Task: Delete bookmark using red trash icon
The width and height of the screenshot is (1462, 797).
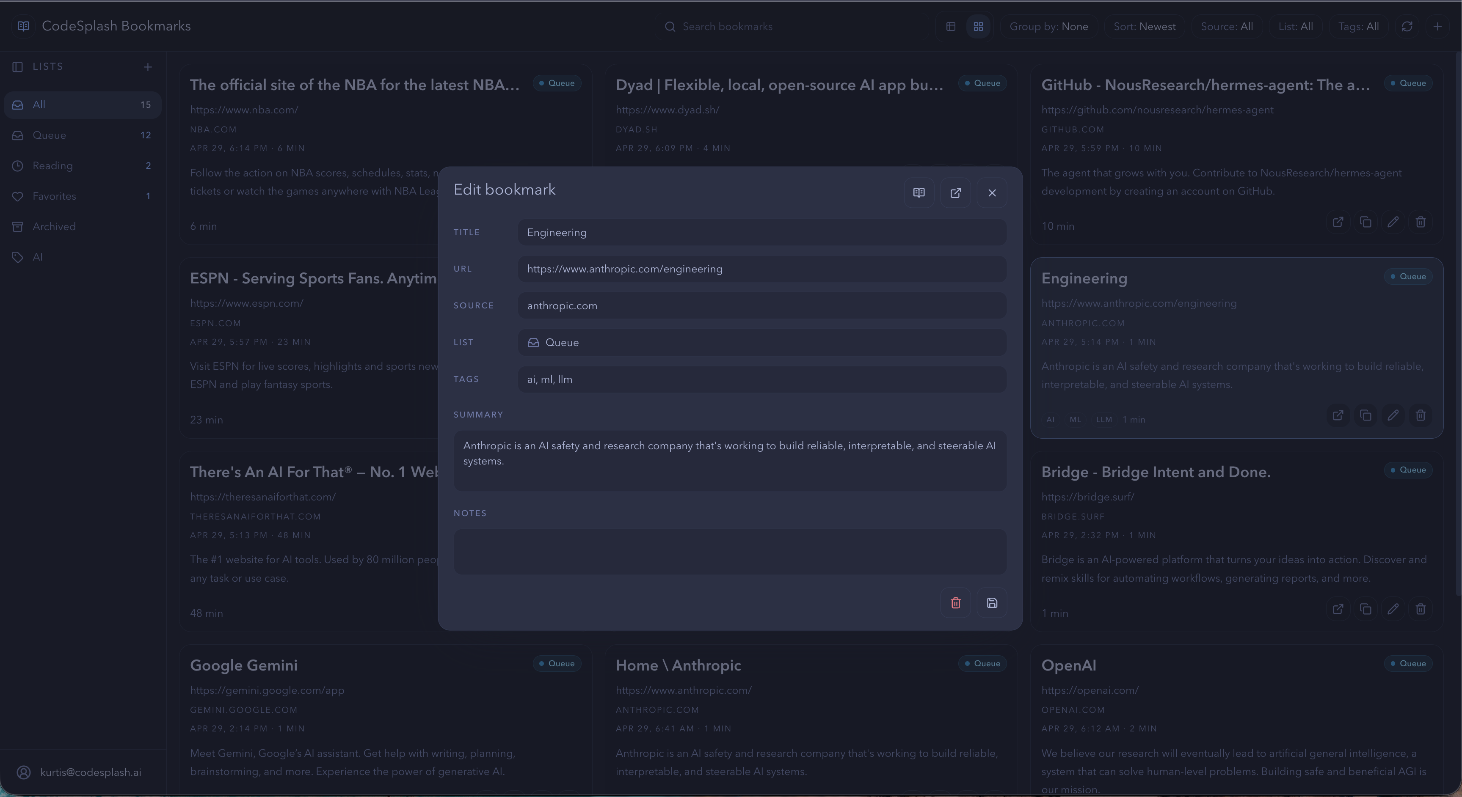Action: [x=955, y=602]
